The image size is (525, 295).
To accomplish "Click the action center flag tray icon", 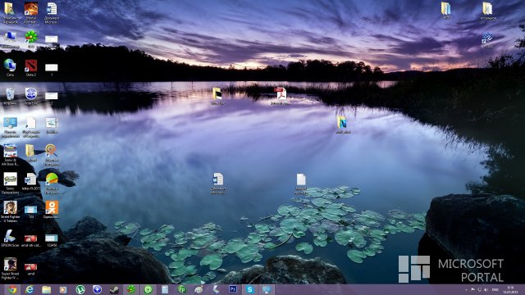I will click(x=472, y=289).
